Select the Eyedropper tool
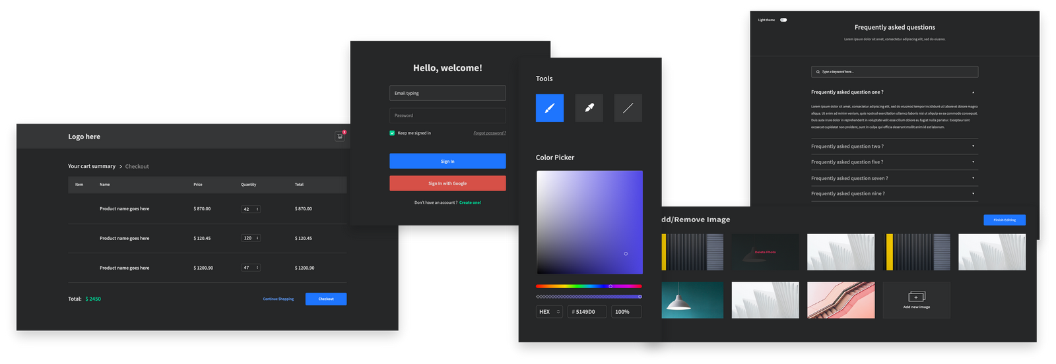The width and height of the screenshot is (1056, 364). 589,108
